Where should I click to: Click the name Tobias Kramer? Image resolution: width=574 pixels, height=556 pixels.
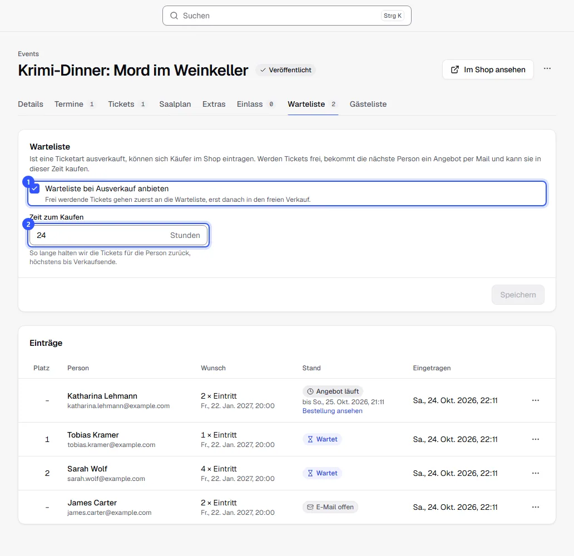click(93, 435)
